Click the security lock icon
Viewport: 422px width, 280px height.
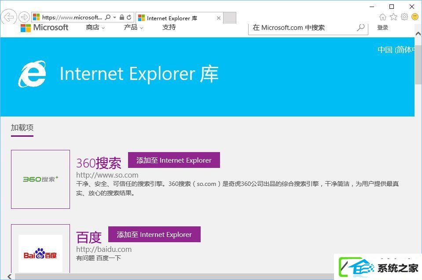coord(122,17)
